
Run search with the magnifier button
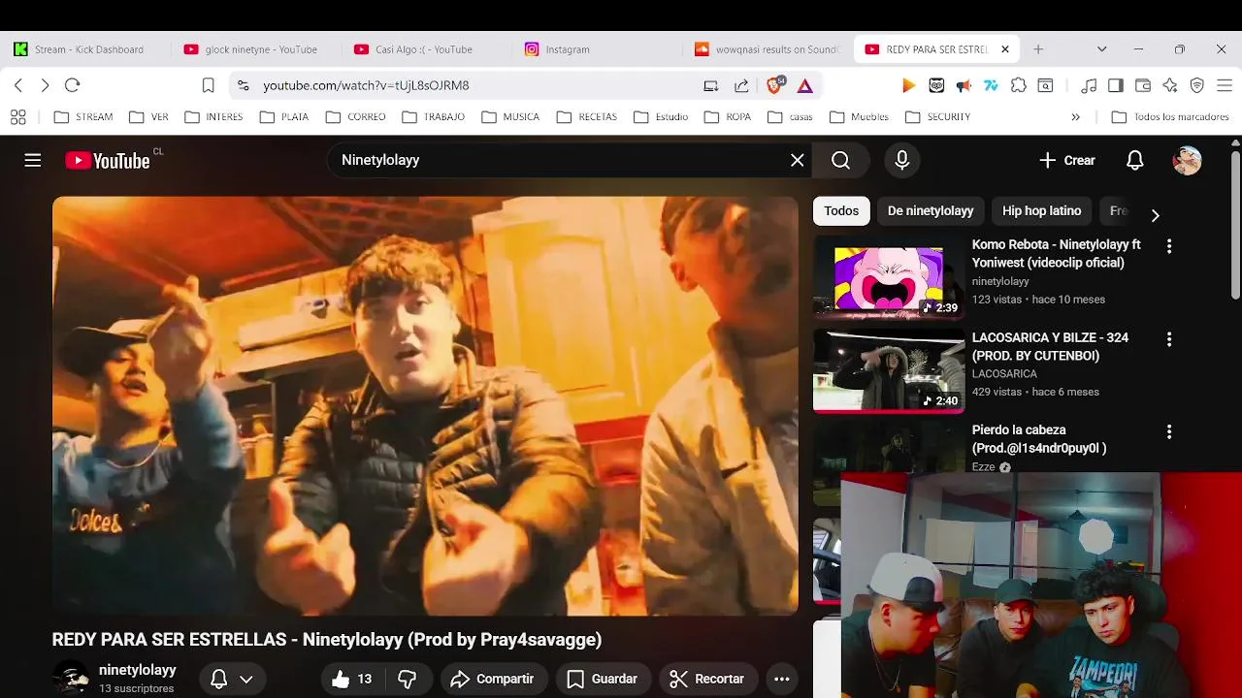click(x=840, y=160)
